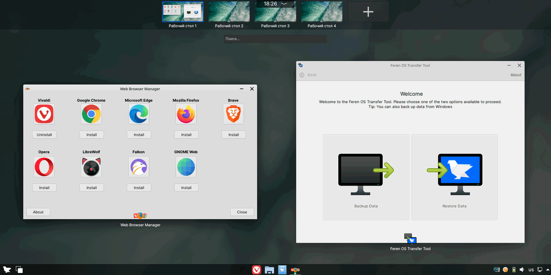This screenshot has width=551, height=275.
Task: Click the GNOME Web globe icon
Action: click(186, 167)
